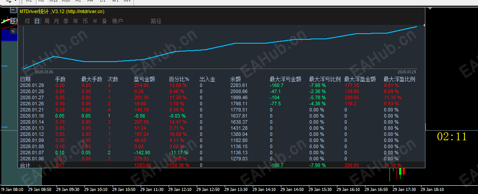Select the M tab in the statistics panel
The image size is (478, 194).
pos(95,21)
